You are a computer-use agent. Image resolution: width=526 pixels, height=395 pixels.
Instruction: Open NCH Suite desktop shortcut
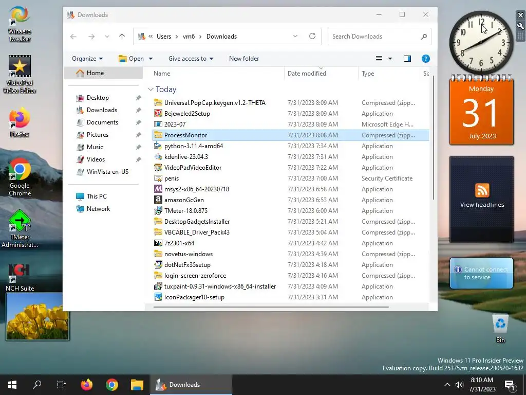20,277
